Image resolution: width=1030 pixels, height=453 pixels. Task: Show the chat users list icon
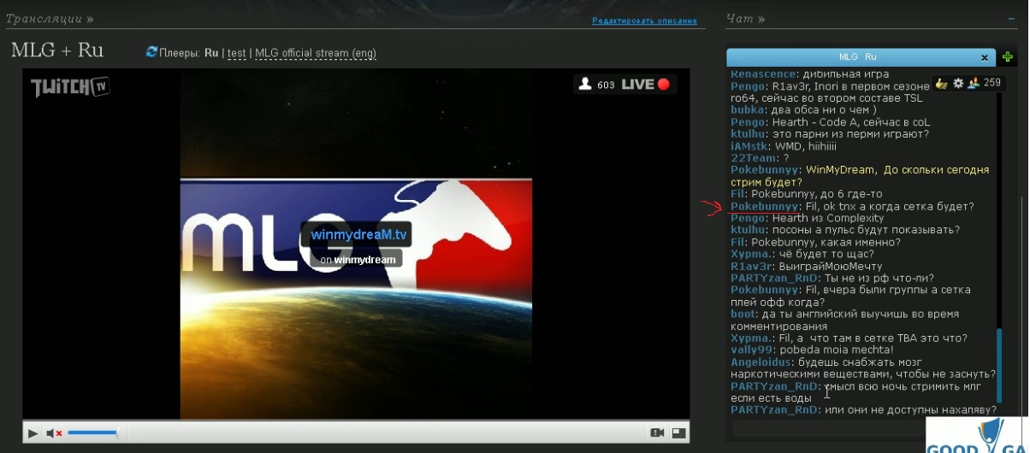[974, 83]
